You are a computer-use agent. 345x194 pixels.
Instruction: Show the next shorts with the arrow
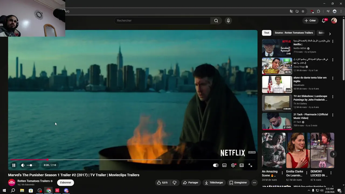(333, 154)
